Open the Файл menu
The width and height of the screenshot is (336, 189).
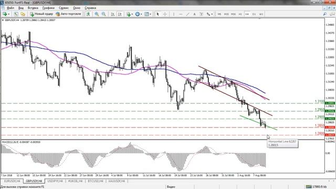[10, 8]
